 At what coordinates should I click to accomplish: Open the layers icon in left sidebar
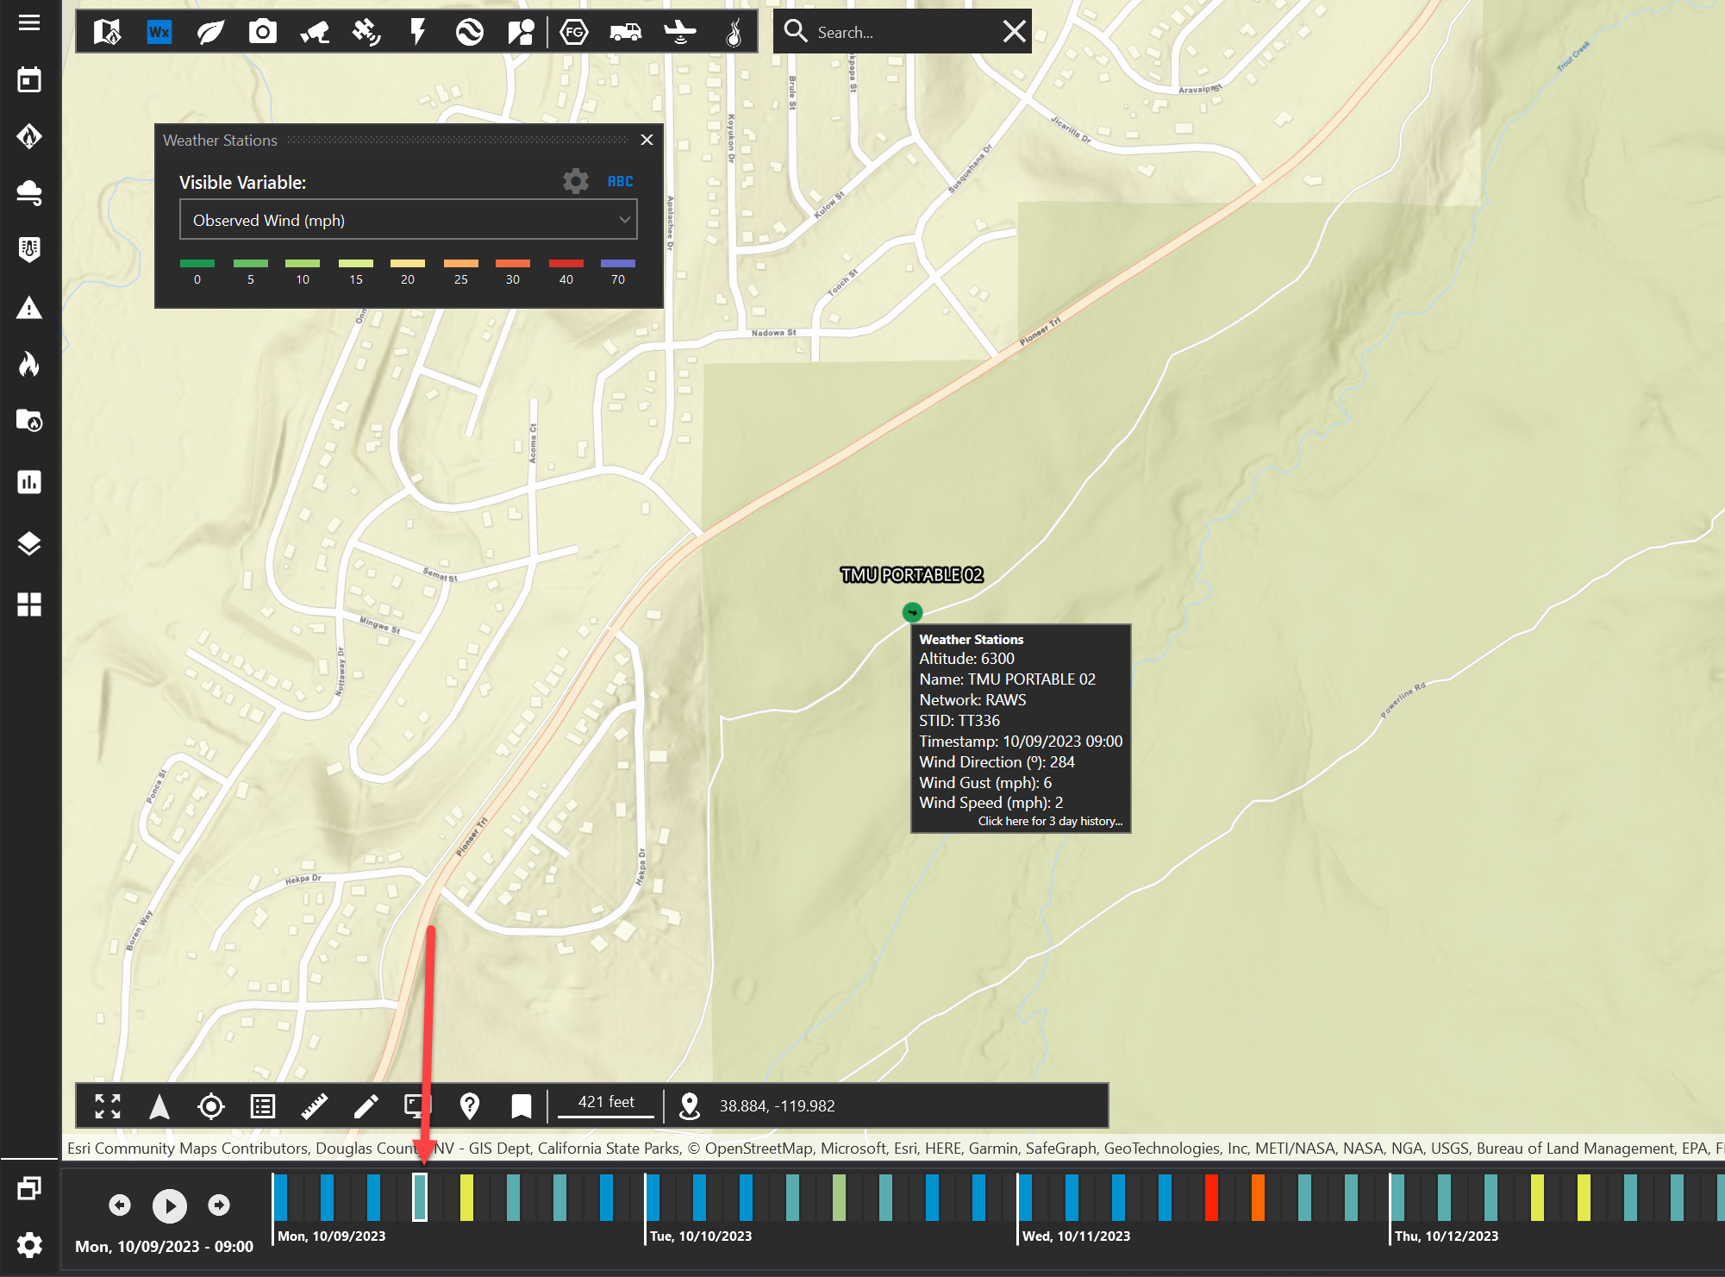pos(29,544)
